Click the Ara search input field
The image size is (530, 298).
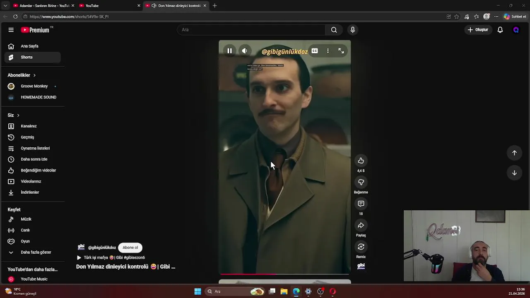pyautogui.click(x=251, y=30)
